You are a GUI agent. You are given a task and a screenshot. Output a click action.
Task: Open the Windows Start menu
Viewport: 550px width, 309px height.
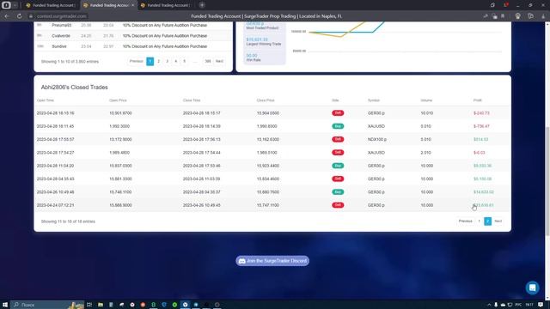(5, 305)
